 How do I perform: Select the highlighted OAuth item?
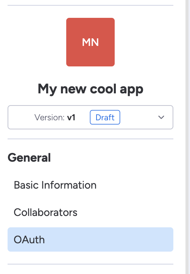coord(90,239)
